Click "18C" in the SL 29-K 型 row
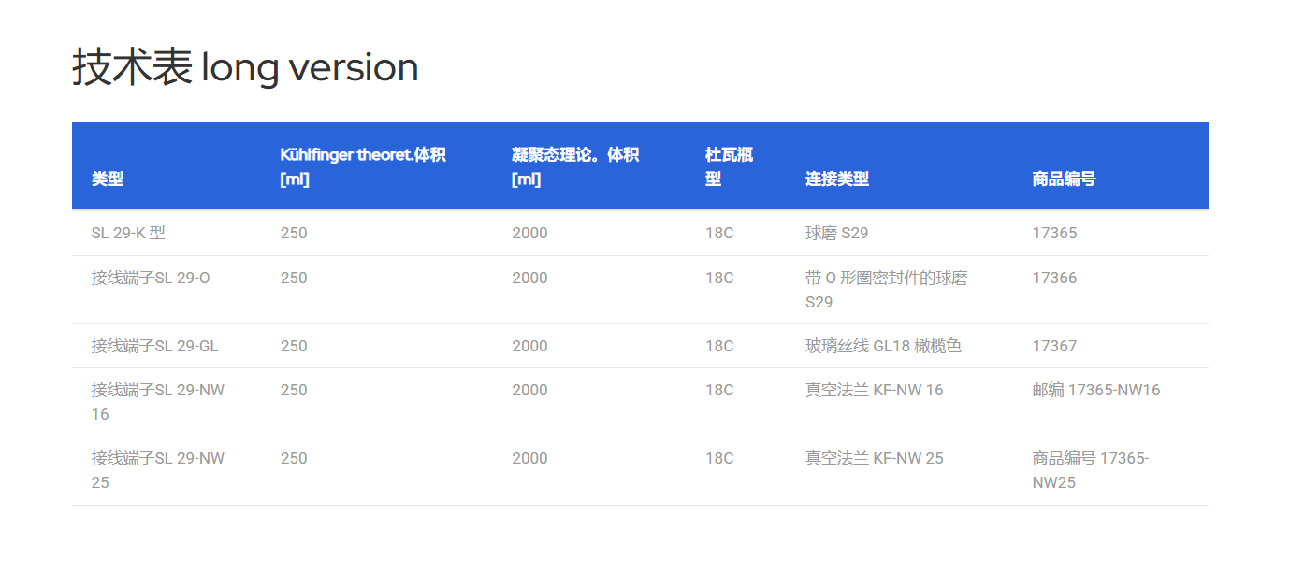1290x572 pixels. pyautogui.click(x=719, y=233)
